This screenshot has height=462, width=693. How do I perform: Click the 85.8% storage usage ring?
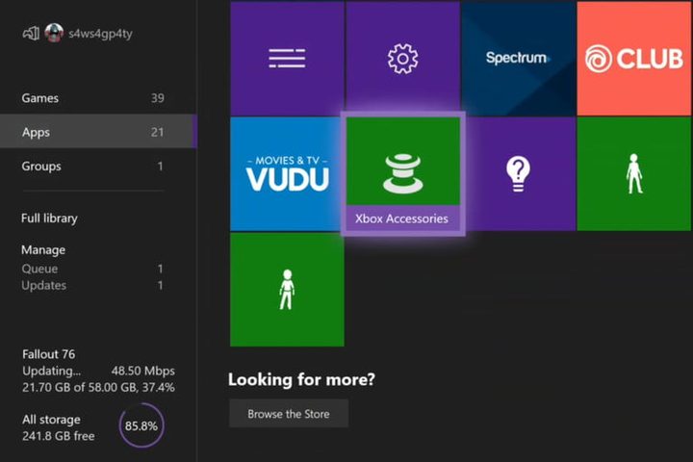141,425
